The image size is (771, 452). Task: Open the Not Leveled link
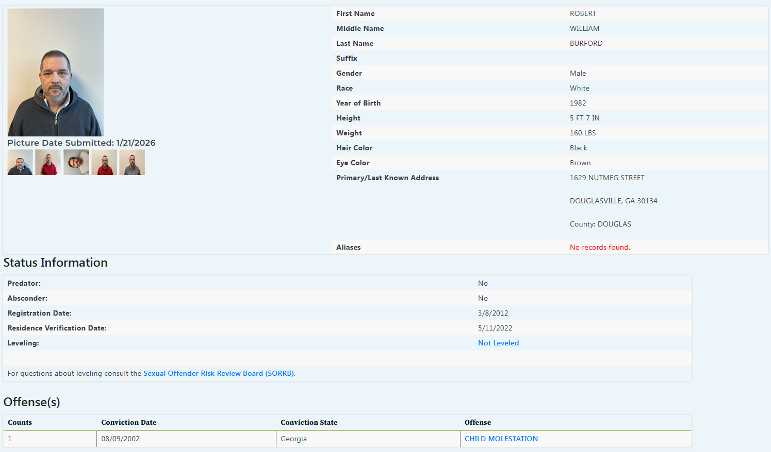(x=498, y=343)
